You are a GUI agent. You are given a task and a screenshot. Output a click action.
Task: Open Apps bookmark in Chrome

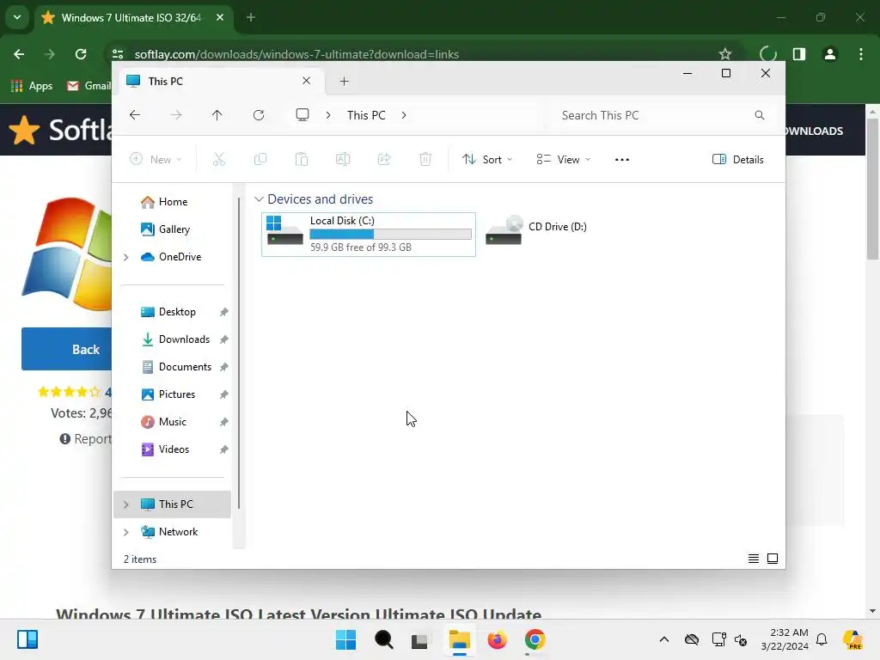(x=32, y=86)
